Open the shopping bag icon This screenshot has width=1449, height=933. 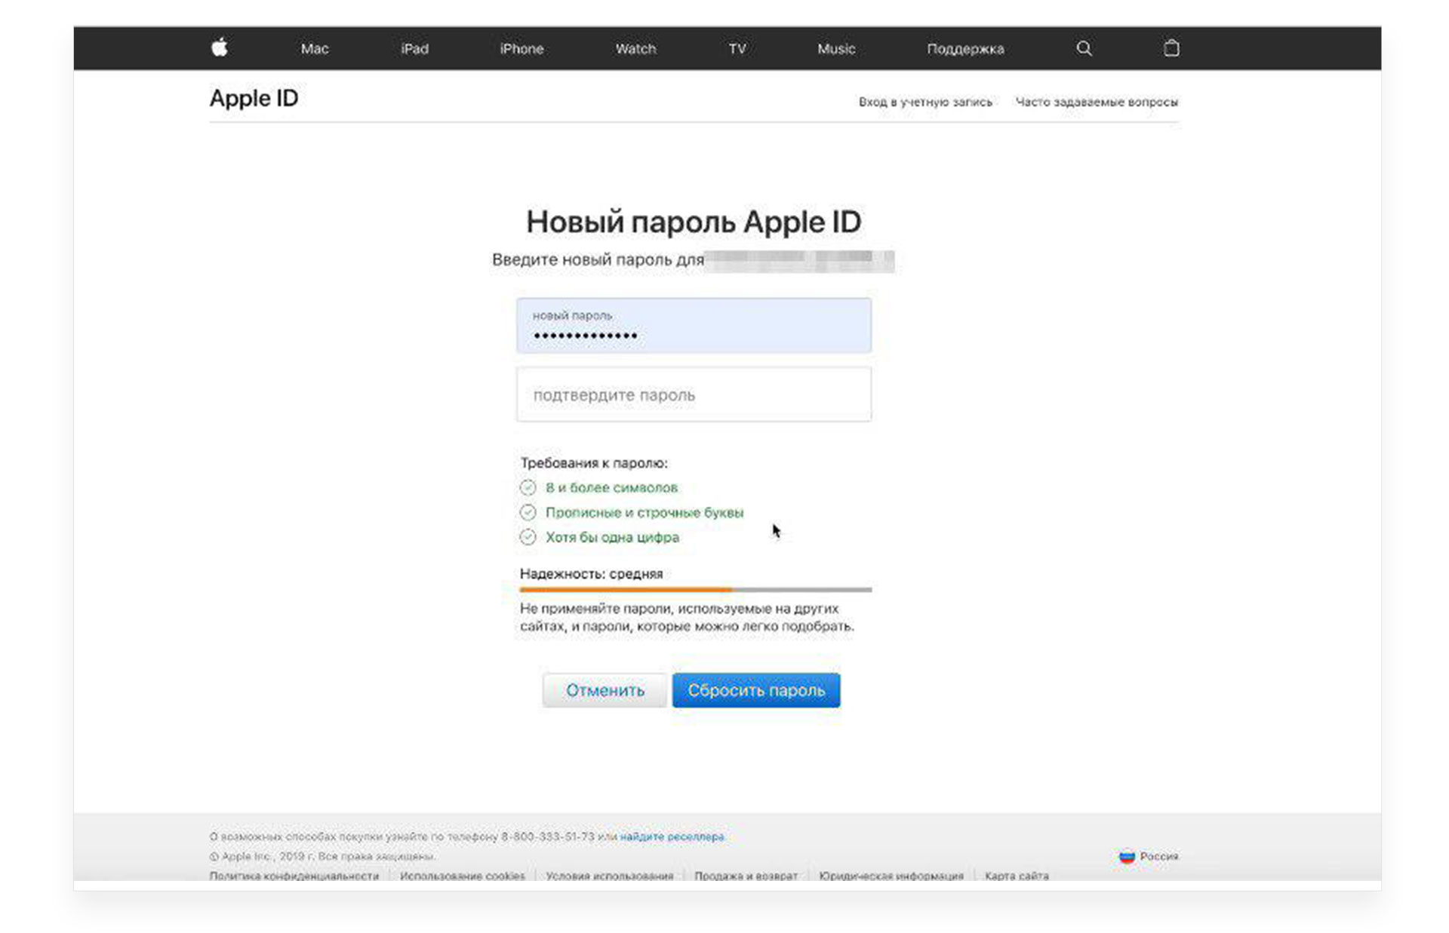click(1171, 48)
